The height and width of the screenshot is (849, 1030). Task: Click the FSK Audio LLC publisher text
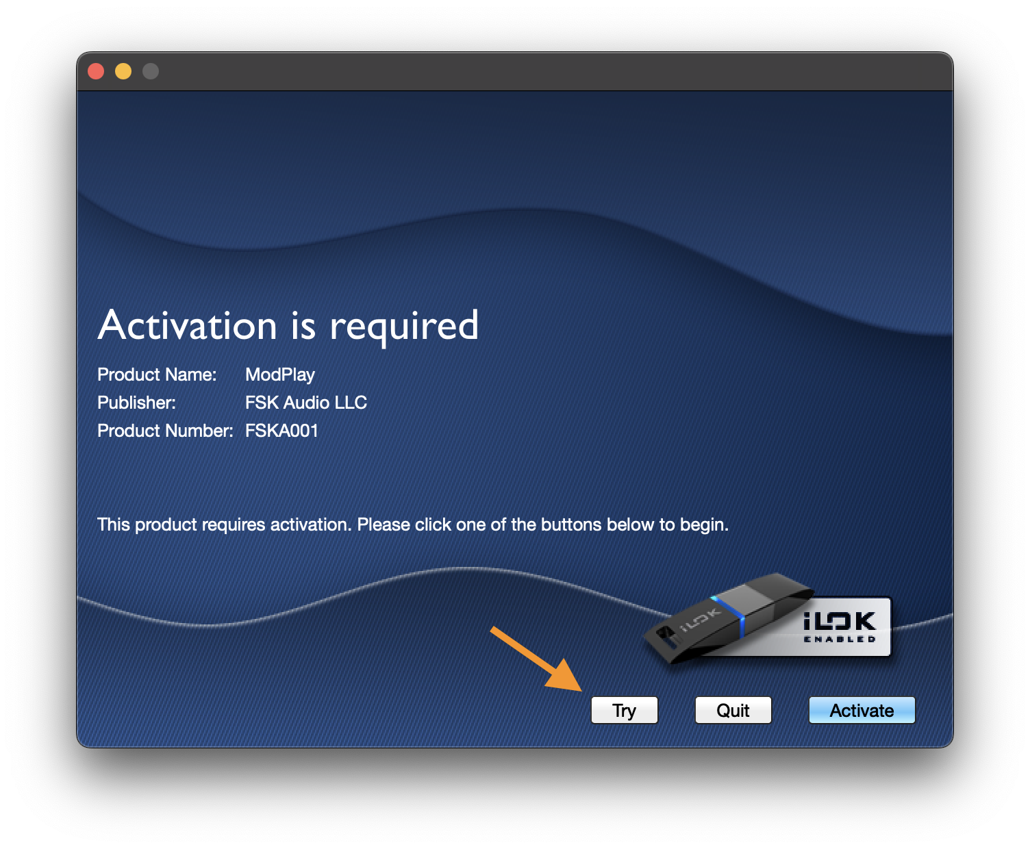pyautogui.click(x=306, y=403)
